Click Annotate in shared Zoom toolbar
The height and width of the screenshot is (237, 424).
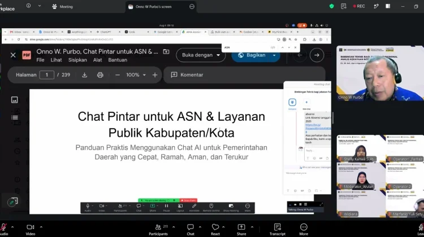tap(194, 208)
